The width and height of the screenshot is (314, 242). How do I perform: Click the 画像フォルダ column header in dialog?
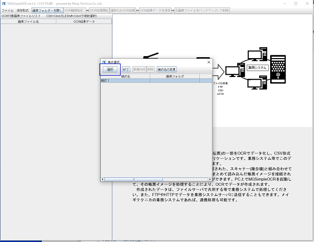click(175, 76)
